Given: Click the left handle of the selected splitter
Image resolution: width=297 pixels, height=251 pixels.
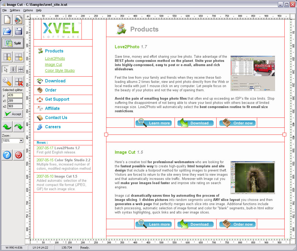Looking at the screenshot, I should [106, 134].
